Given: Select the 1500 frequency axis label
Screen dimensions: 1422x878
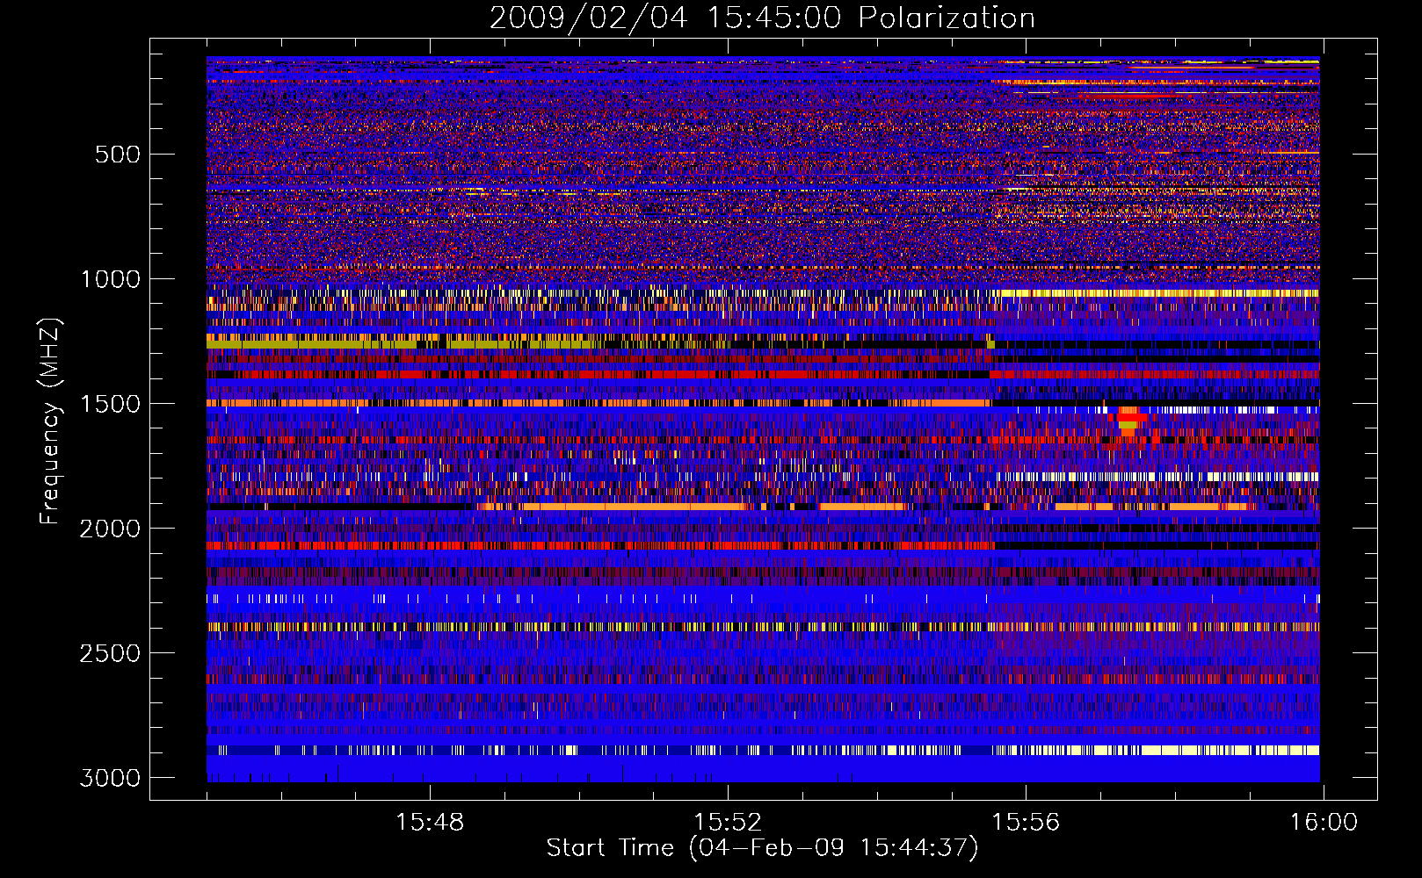Looking at the screenshot, I should [110, 404].
